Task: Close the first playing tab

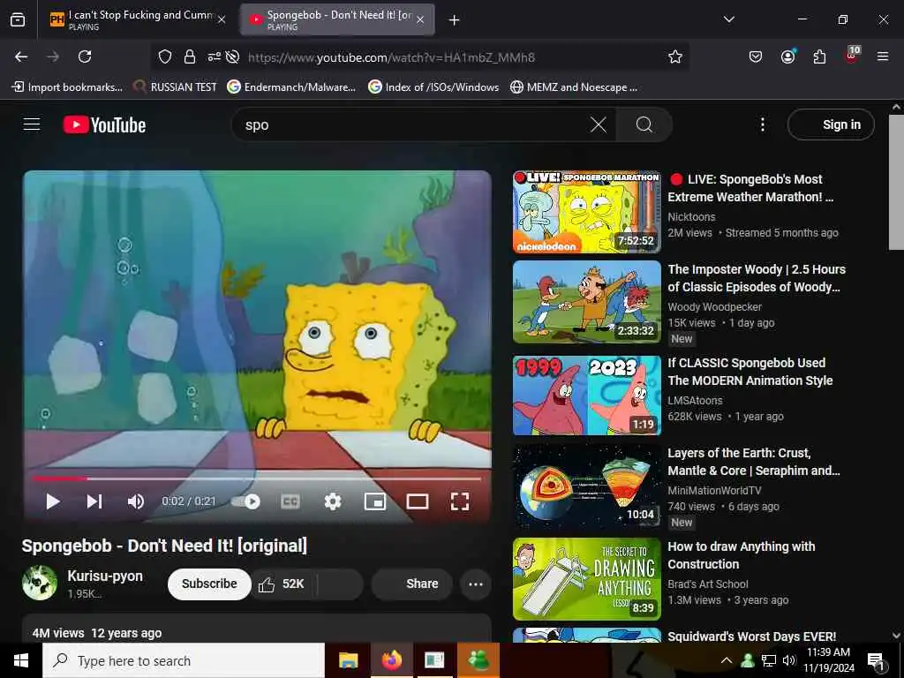Action: tap(222, 19)
